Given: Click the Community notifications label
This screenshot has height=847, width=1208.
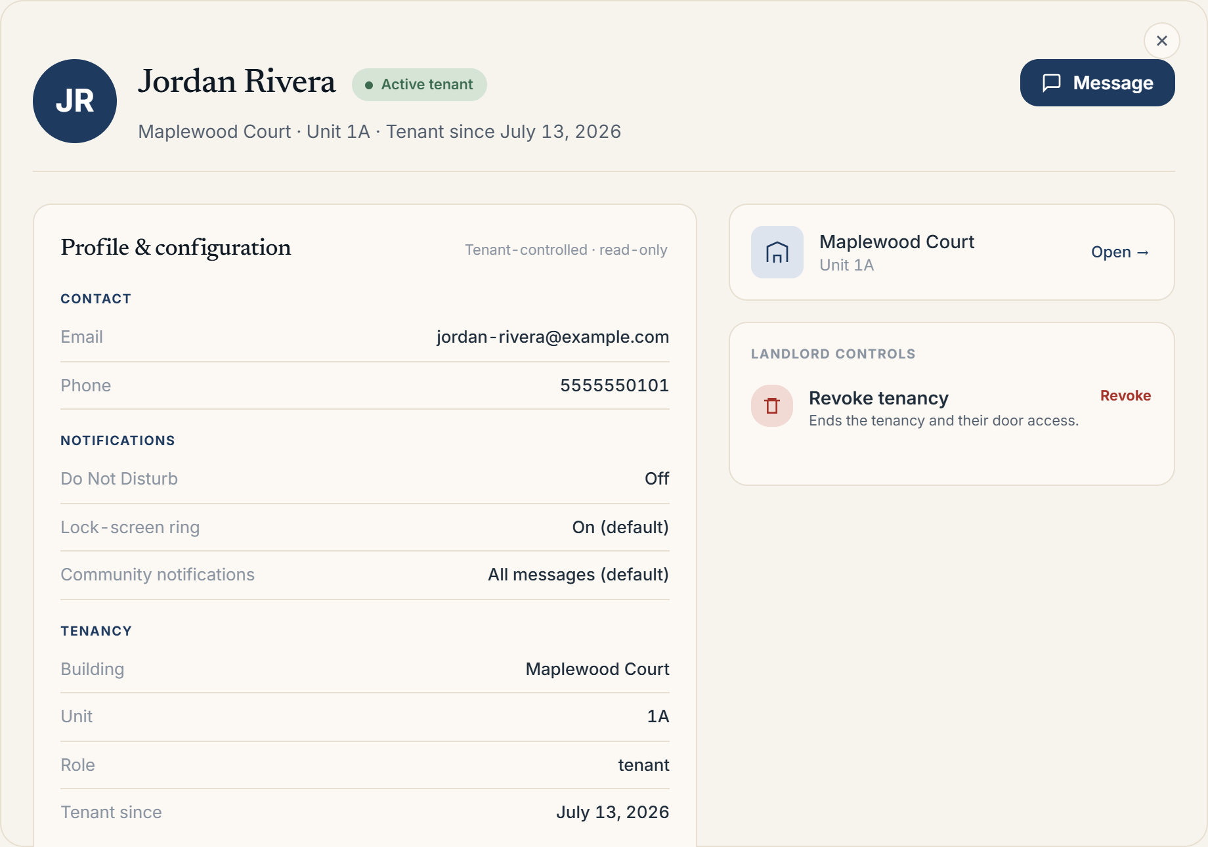Looking at the screenshot, I should coord(158,575).
